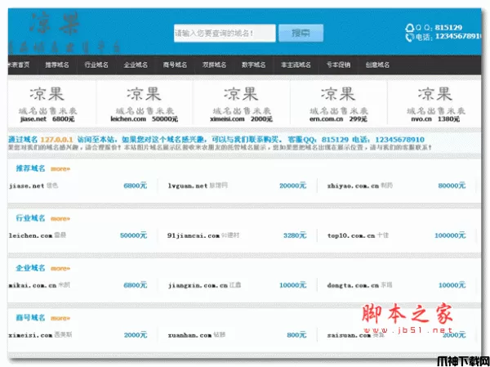Click more» beside 行业域名 section heading
The width and height of the screenshot is (490, 367).
coord(60,219)
